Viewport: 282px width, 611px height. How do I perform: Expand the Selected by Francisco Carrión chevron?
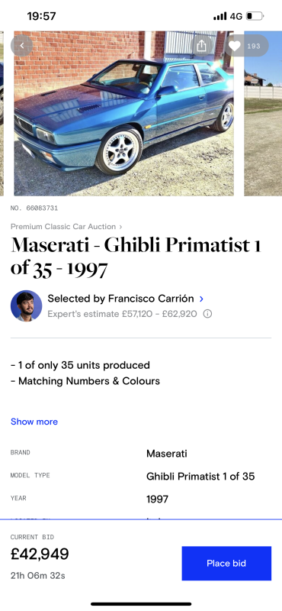pos(201,299)
